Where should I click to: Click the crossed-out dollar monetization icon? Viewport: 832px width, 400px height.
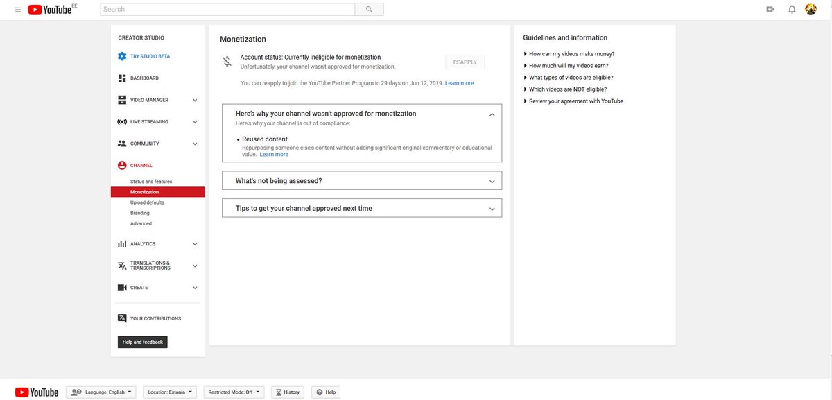point(227,62)
